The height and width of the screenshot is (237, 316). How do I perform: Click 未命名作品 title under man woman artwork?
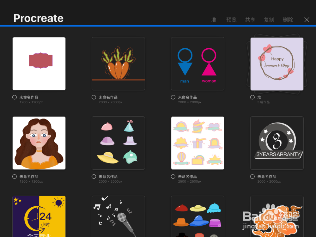[x=187, y=97]
